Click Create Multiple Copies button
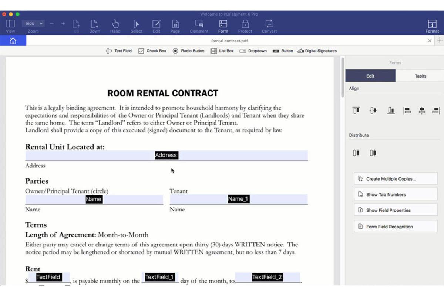This screenshot has width=444, height=296. (x=396, y=179)
